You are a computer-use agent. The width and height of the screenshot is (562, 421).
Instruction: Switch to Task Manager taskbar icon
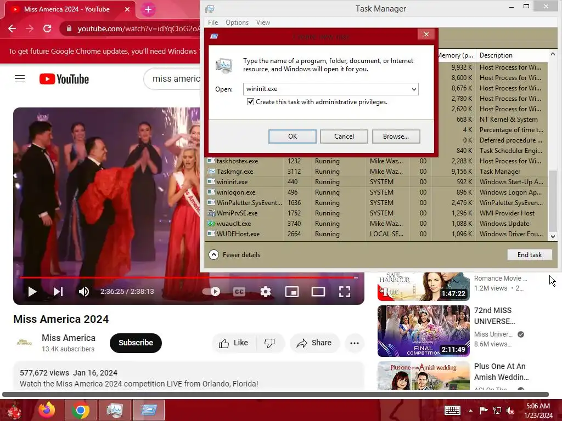(x=114, y=410)
